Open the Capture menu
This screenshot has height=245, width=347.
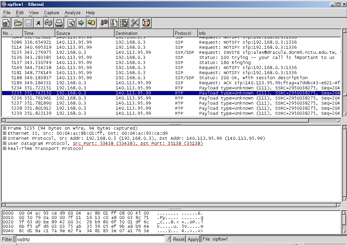[52, 13]
